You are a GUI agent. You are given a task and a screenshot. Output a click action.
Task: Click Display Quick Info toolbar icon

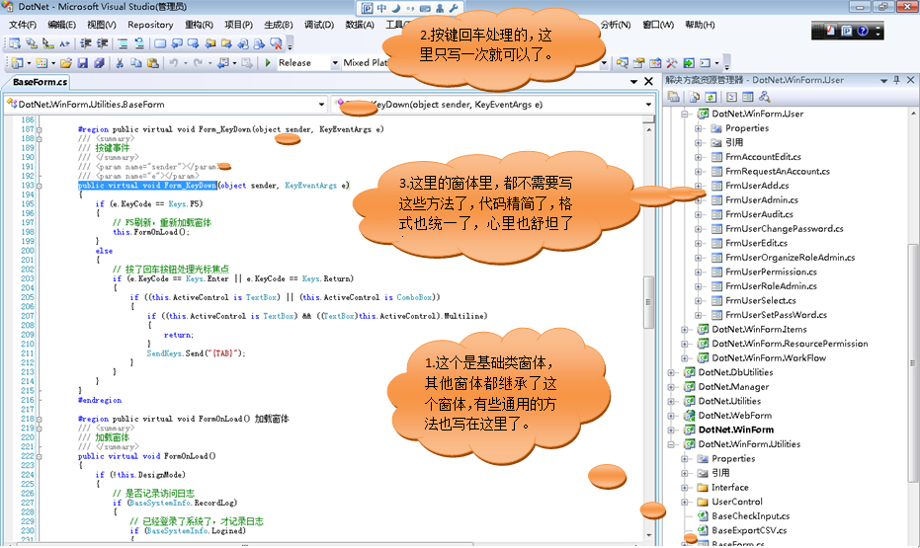click(47, 42)
